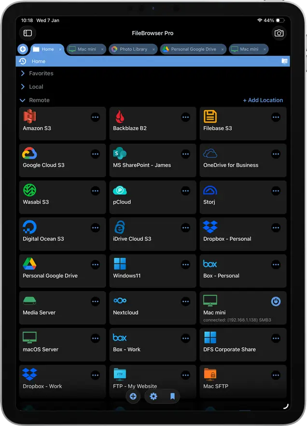
Task: Open Box - Personal icon
Action: (x=210, y=264)
